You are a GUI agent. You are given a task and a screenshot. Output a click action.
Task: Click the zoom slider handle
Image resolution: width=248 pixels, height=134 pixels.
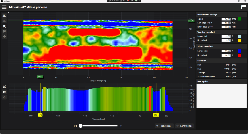click(80, 126)
